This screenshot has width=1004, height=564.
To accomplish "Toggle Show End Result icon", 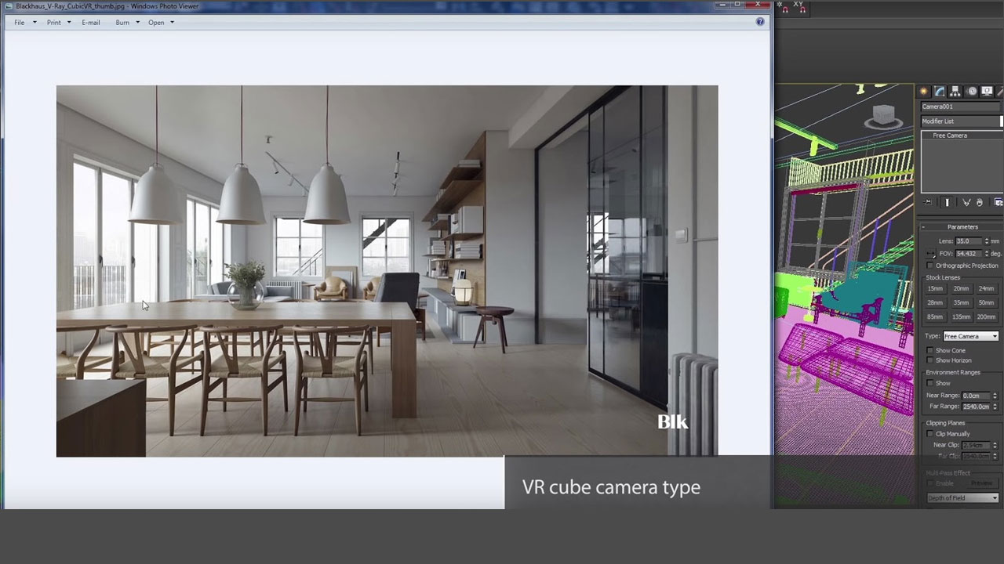I will click(947, 202).
